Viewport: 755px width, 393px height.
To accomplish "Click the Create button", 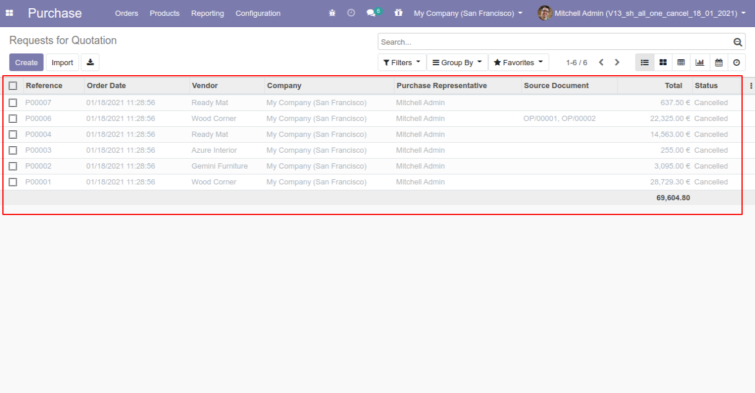I will (x=26, y=62).
